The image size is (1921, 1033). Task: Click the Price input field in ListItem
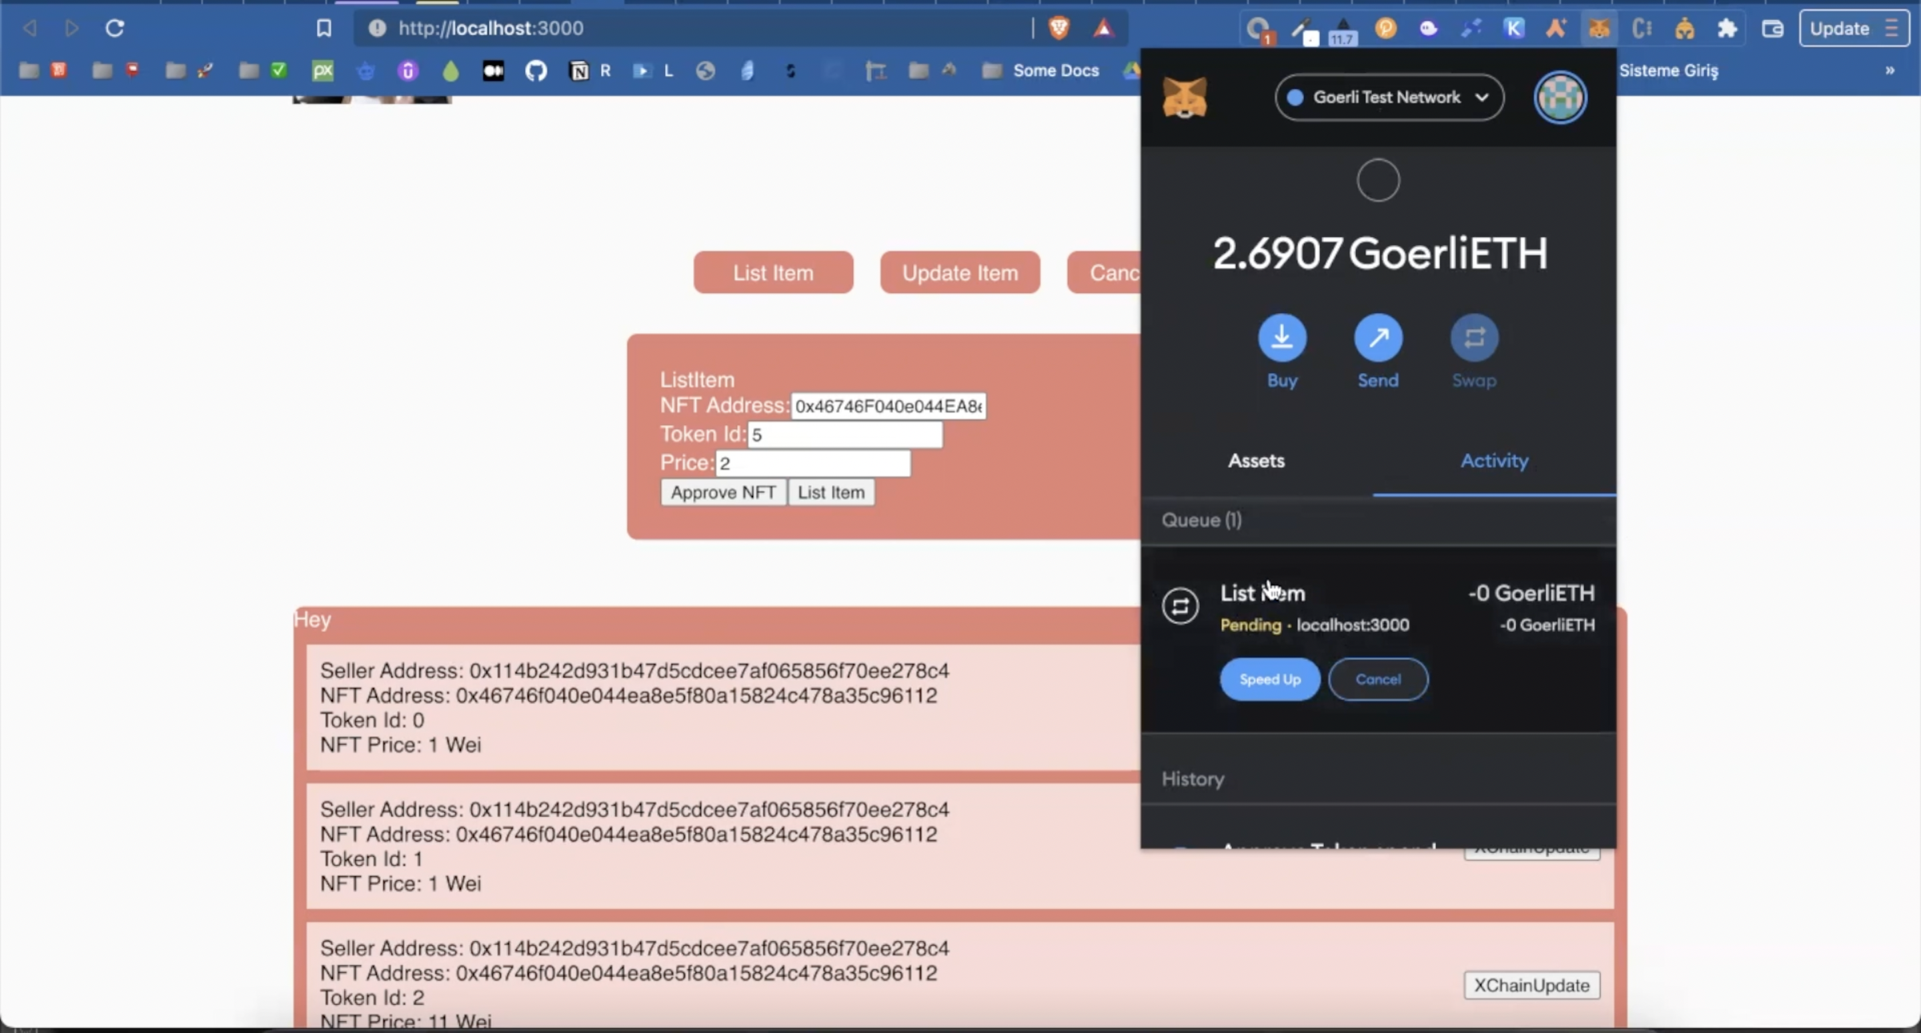811,462
